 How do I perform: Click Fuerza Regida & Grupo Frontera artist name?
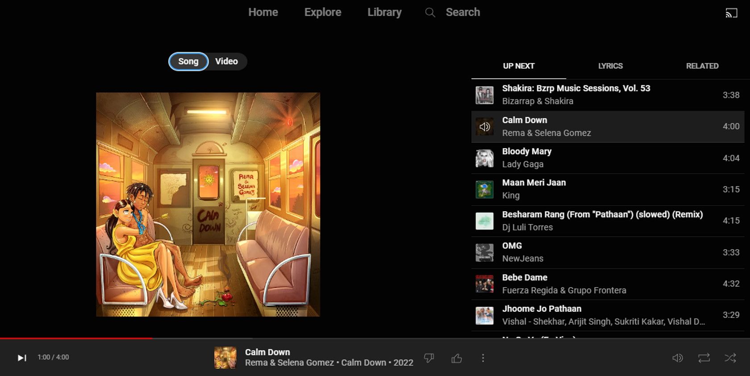[564, 290]
